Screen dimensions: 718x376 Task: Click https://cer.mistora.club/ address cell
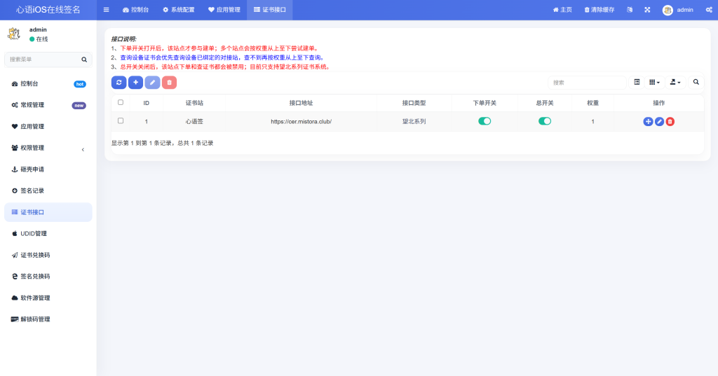(x=302, y=122)
